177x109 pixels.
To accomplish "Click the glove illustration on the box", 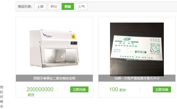I will tap(155, 48).
